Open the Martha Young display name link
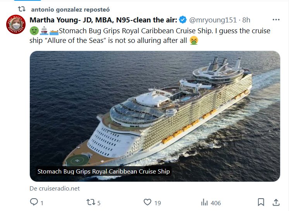The image size is (289, 211). (x=103, y=20)
